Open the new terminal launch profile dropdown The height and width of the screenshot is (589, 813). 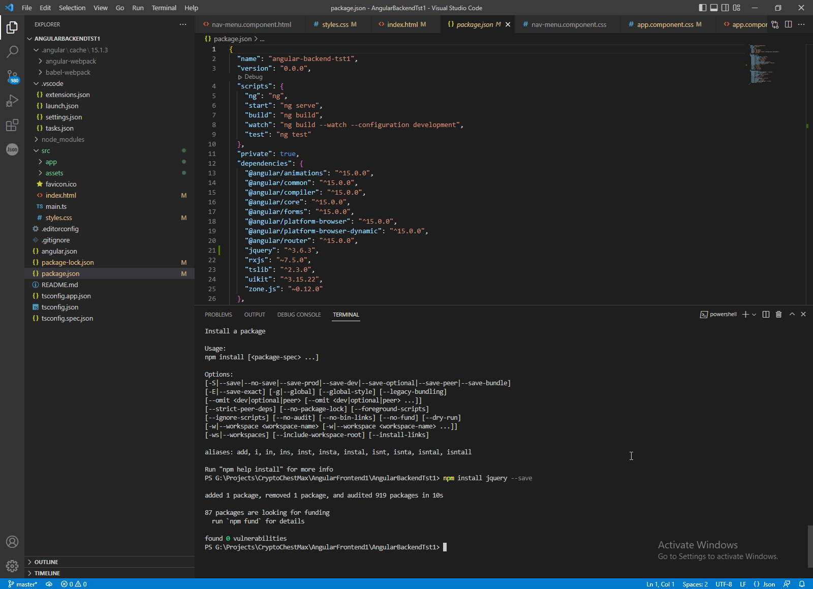click(754, 315)
